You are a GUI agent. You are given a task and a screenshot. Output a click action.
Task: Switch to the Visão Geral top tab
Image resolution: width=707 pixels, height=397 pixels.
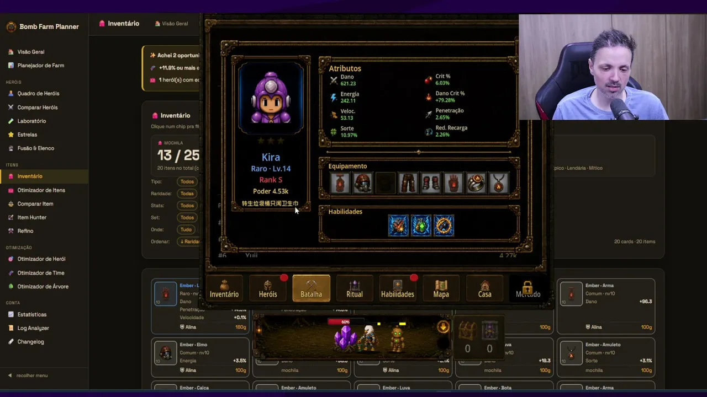pyautogui.click(x=172, y=24)
